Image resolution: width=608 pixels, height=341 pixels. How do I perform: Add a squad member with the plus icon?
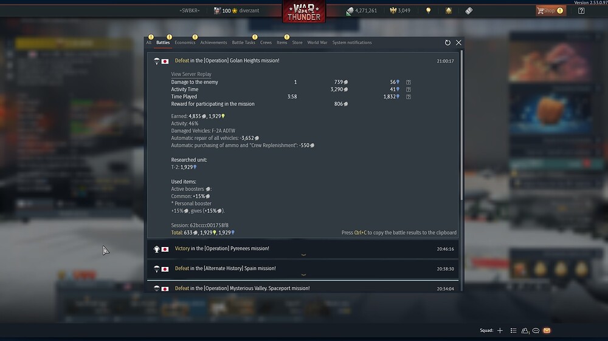[500, 331]
